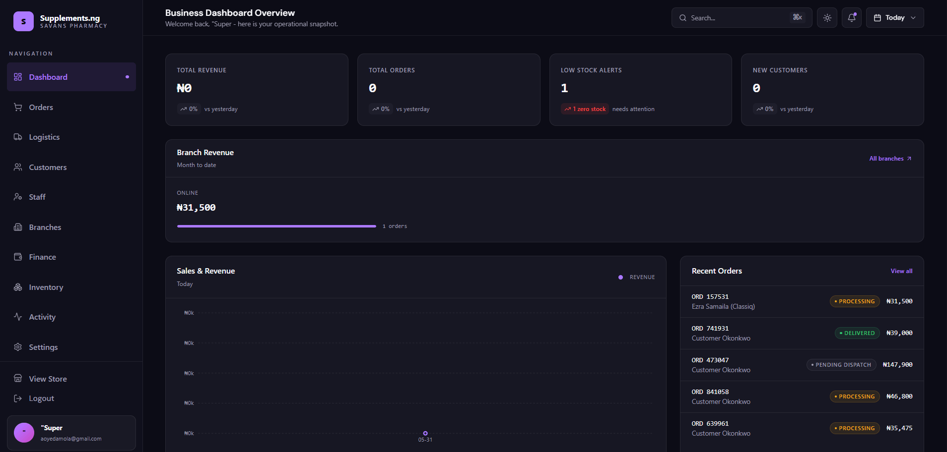
Task: Click the DELIVERED status badge
Action: pos(857,333)
